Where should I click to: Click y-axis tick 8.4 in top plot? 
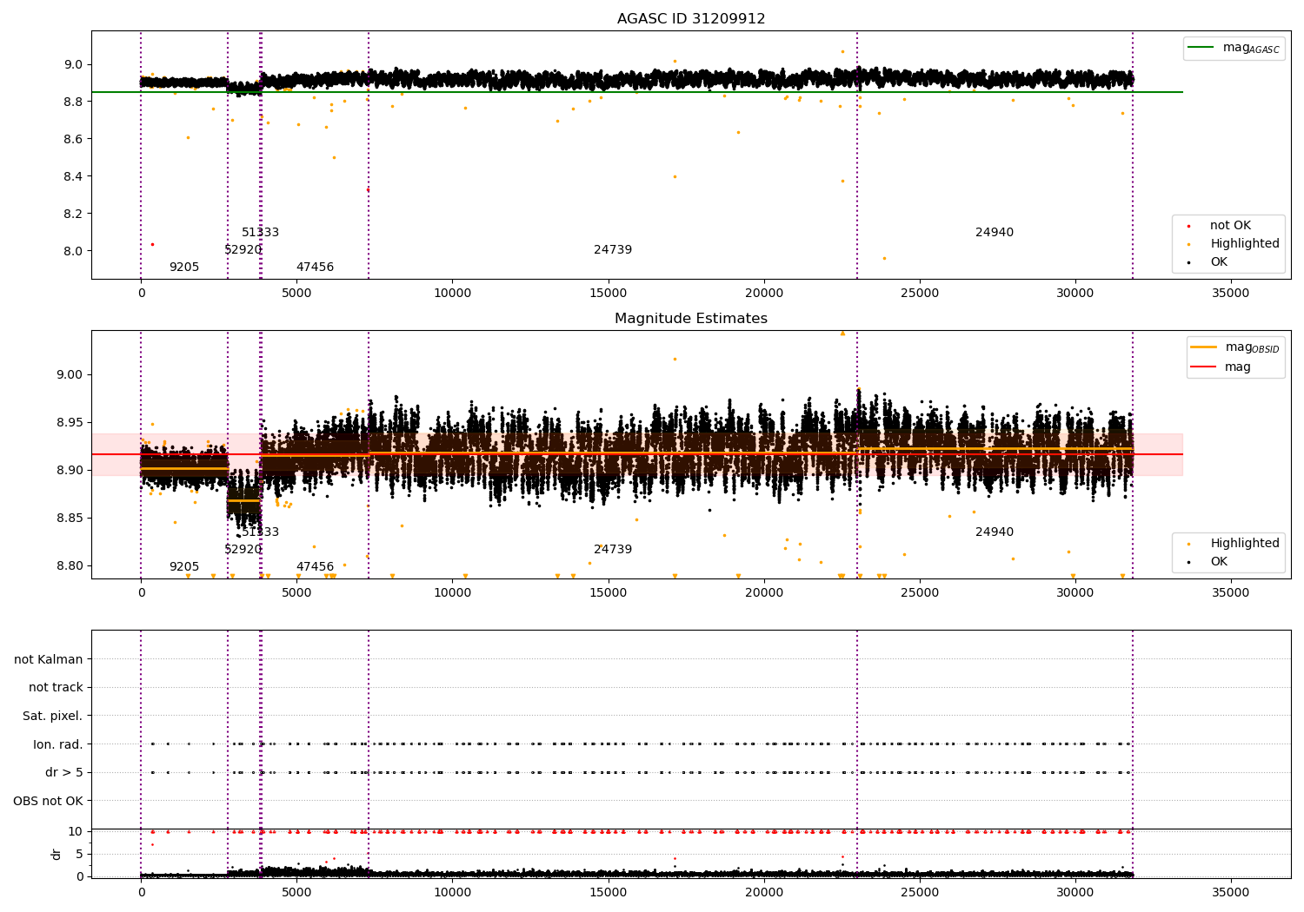74,176
